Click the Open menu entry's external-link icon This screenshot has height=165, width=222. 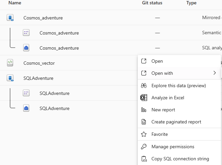click(x=144, y=61)
